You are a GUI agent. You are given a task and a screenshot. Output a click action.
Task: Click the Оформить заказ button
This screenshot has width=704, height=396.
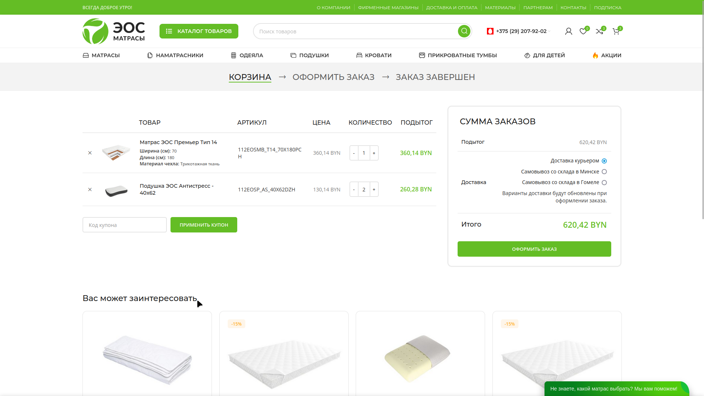click(534, 249)
